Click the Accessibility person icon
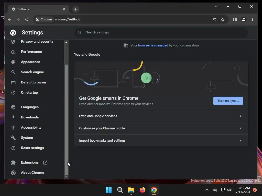The image size is (262, 196). click(13, 128)
